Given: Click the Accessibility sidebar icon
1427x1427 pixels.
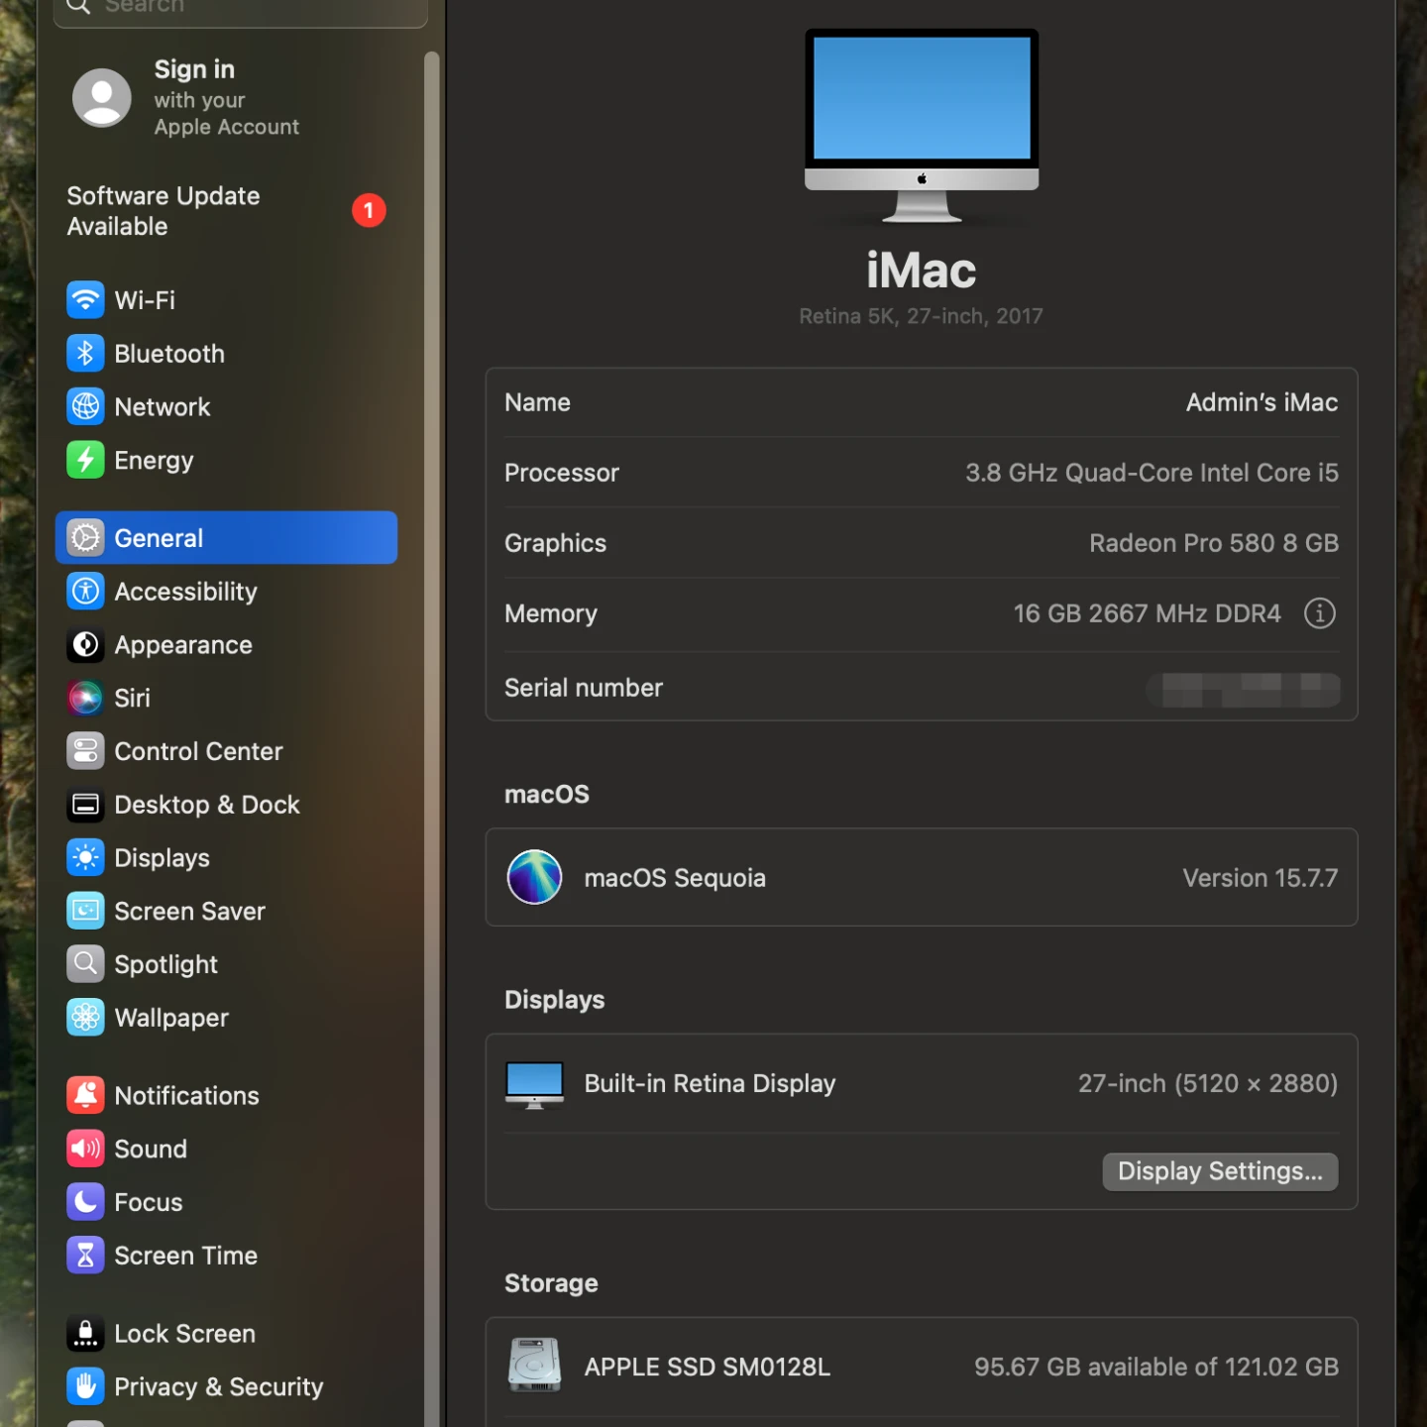Looking at the screenshot, I should [85, 592].
